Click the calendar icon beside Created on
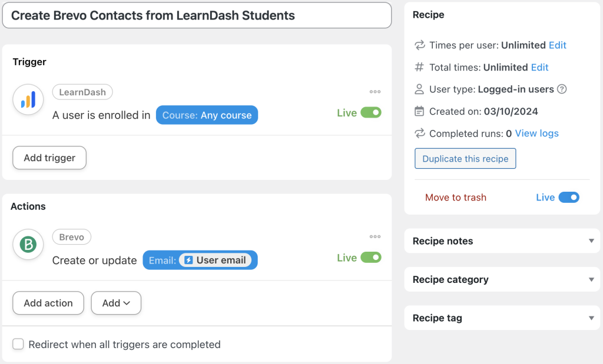Viewport: 603px width, 364px height. [x=419, y=111]
